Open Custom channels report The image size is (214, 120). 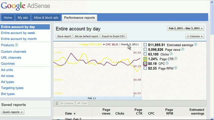coord(13,52)
